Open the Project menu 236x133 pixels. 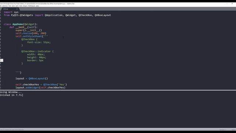tap(25, 6)
